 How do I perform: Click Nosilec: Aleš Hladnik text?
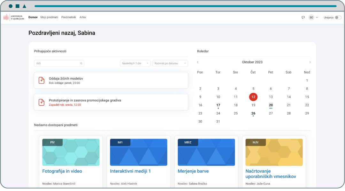pos(123,184)
